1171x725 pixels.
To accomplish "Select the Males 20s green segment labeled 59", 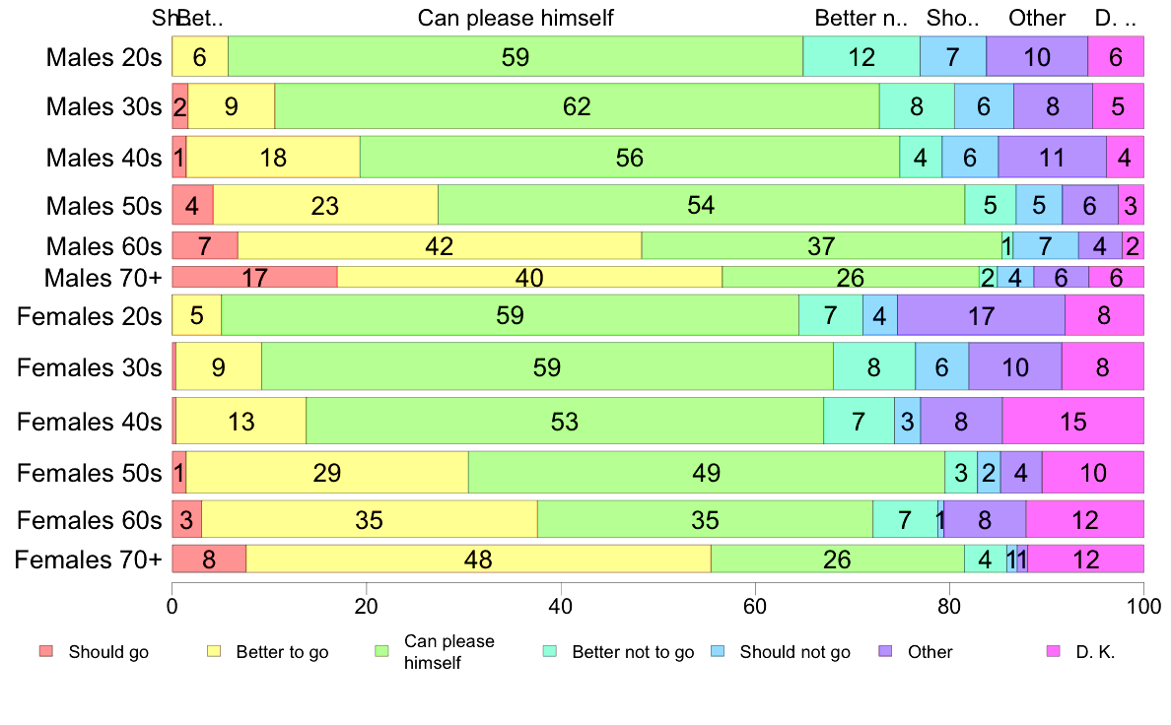I will tap(516, 56).
